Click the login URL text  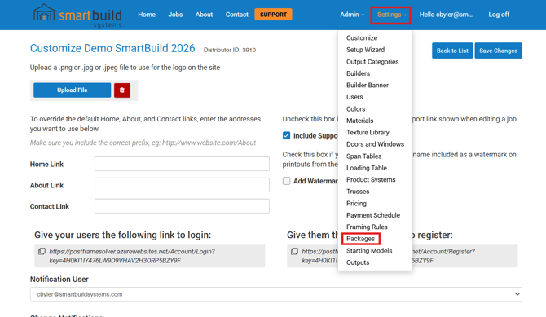[132, 256]
